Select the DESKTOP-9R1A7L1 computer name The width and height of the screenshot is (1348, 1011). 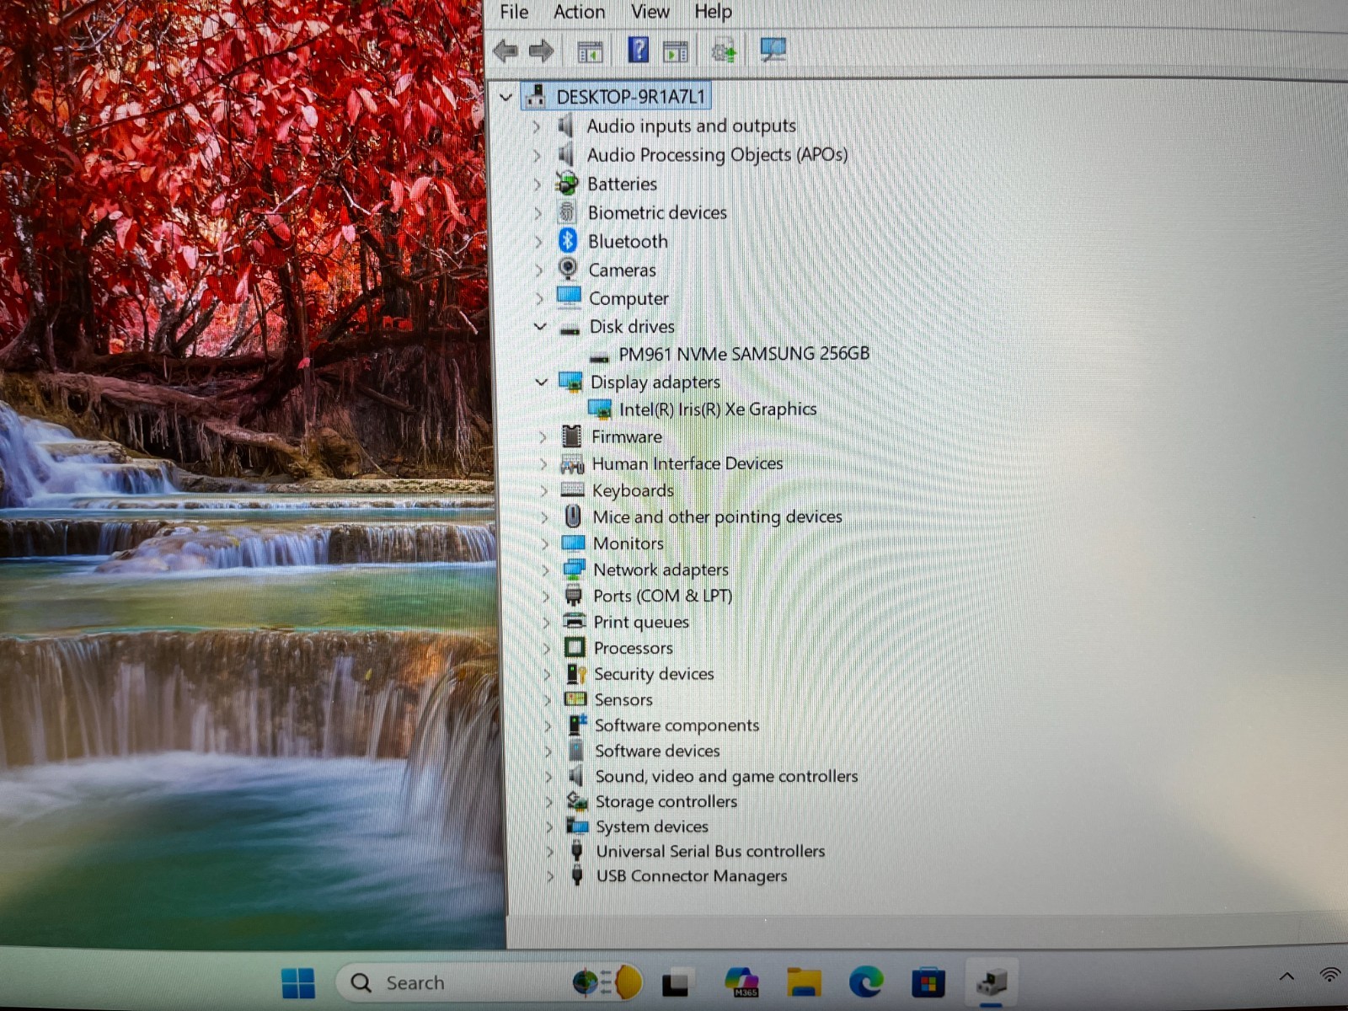[630, 97]
